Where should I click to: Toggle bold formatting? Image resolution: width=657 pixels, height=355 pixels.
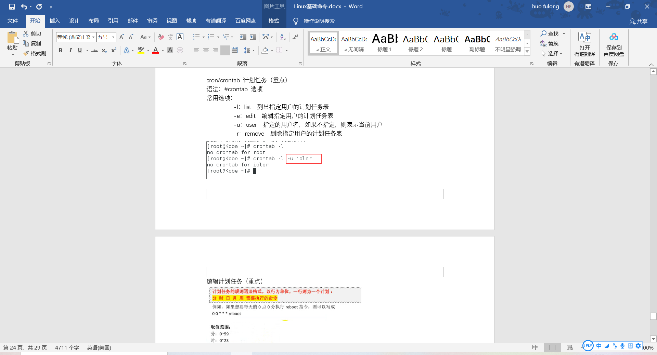tap(61, 50)
